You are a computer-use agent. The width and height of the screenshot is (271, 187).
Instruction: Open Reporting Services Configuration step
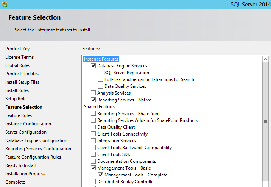coord(38,149)
